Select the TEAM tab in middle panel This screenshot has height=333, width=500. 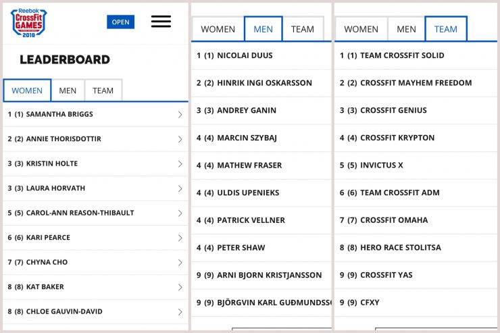pos(303,29)
